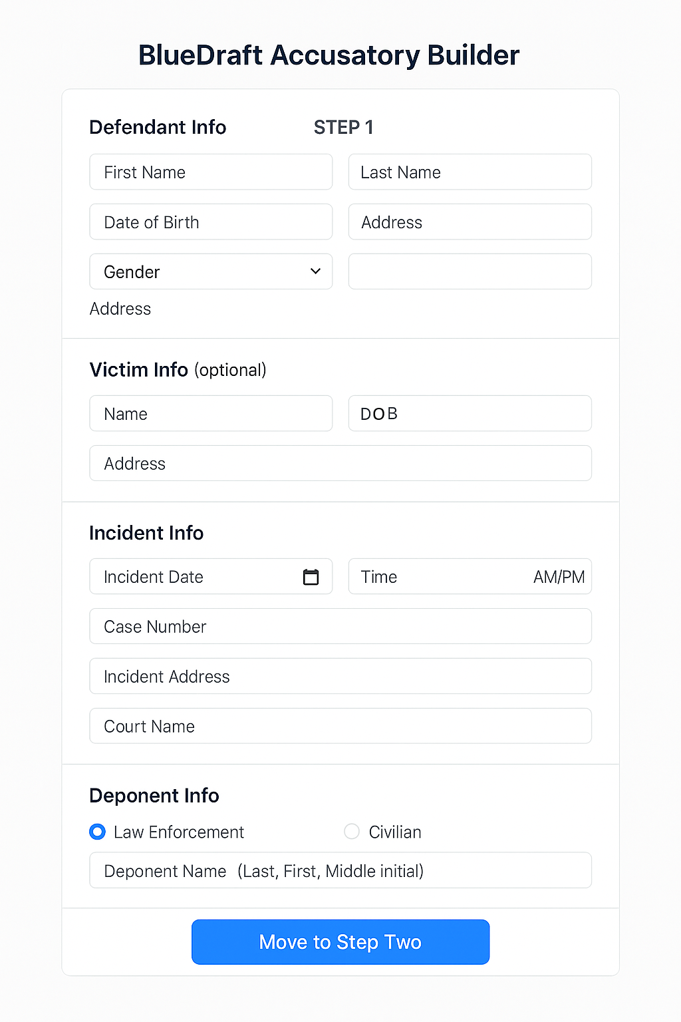Select the Date of Birth input
This screenshot has width=681, height=1022.
[x=211, y=222]
